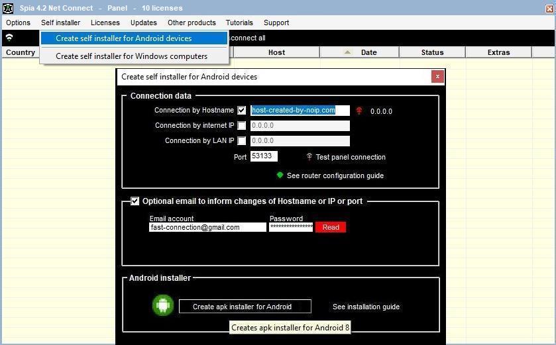The height and width of the screenshot is (345, 556).
Task: Click the Email account input field
Action: 207,227
